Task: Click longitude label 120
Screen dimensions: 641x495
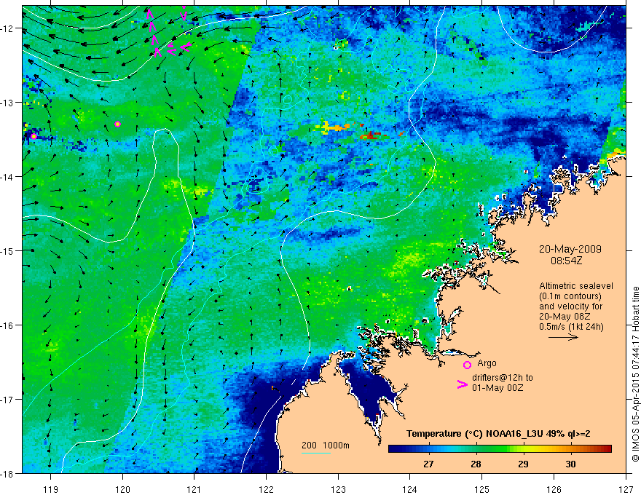Action: (122, 489)
